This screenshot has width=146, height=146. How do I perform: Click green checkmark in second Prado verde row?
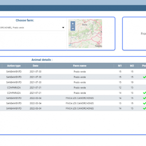point(144,77)
